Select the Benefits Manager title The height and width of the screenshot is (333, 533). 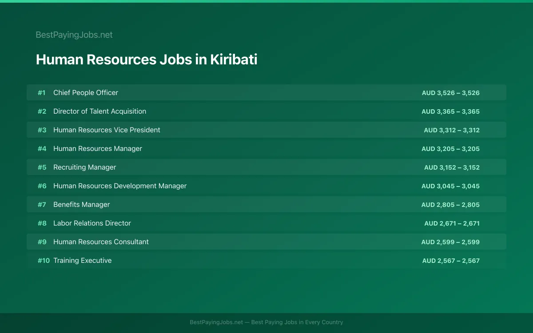(81, 205)
